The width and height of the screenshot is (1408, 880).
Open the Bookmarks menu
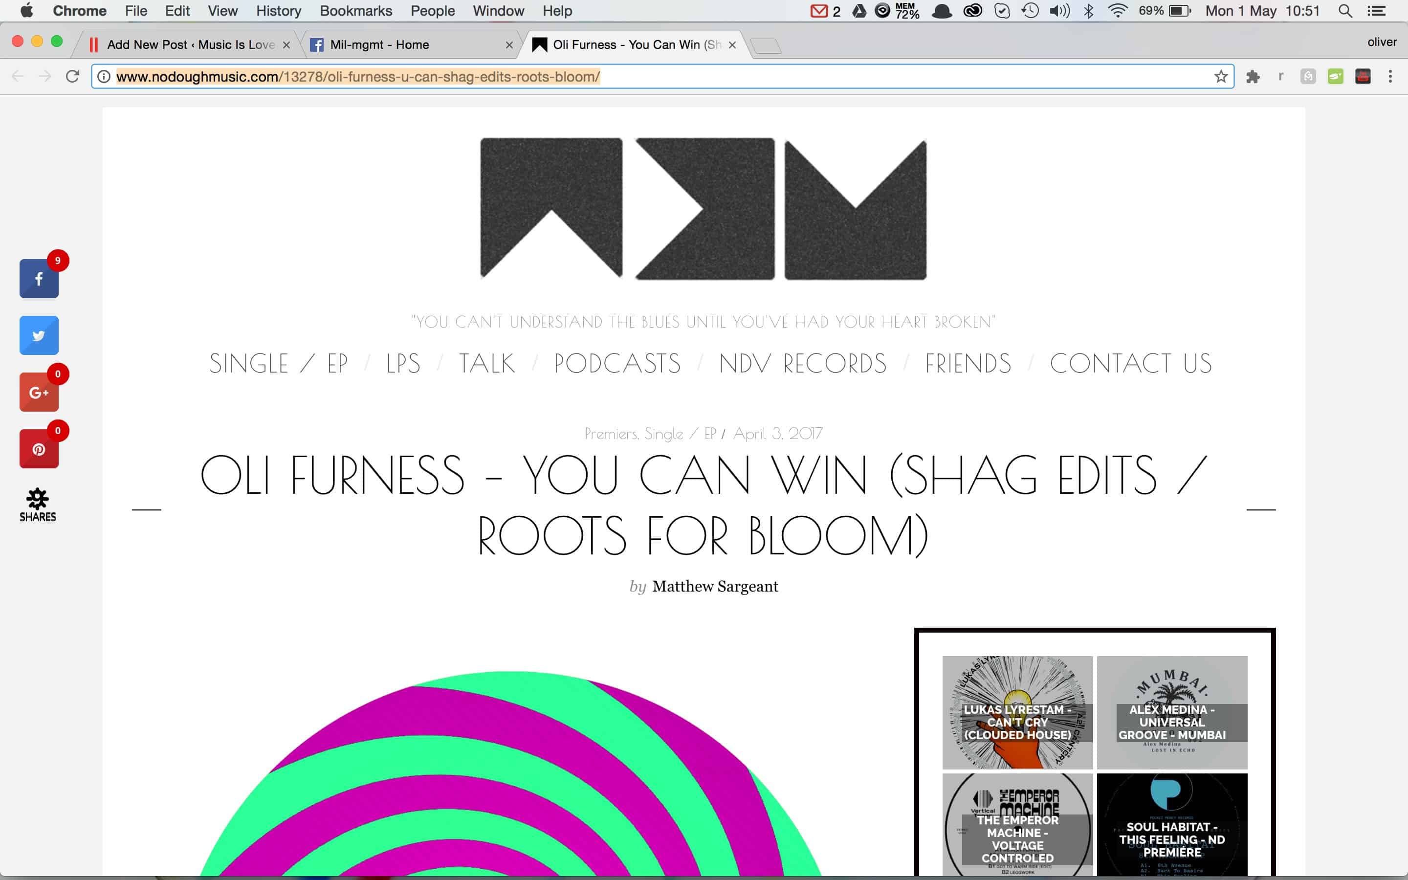pyautogui.click(x=356, y=10)
